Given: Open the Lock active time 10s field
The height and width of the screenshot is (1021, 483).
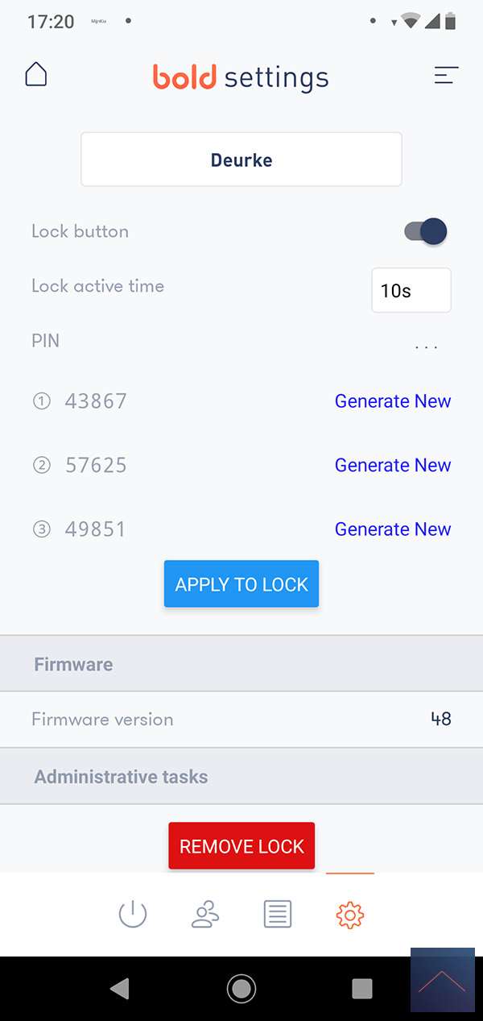Looking at the screenshot, I should (411, 290).
